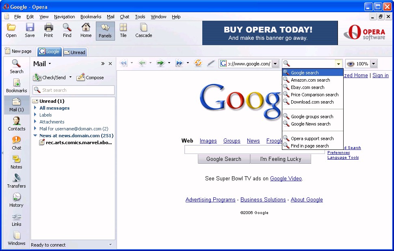Click the wand pencil icon in address bar
Image resolution: width=394 pixels, height=251 pixels.
click(210, 63)
